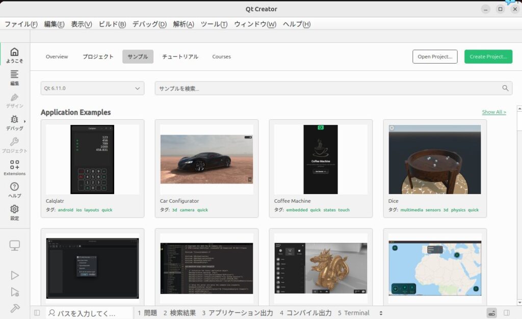Click the Show All > link
Screen dimensions: 522x319
(x=493, y=112)
